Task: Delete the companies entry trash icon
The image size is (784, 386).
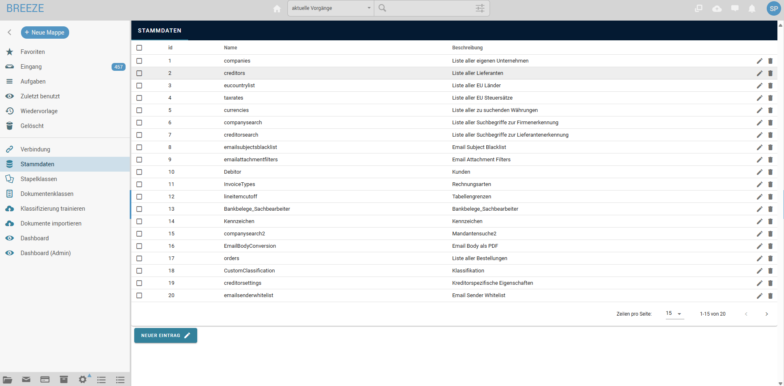Action: pyautogui.click(x=770, y=61)
